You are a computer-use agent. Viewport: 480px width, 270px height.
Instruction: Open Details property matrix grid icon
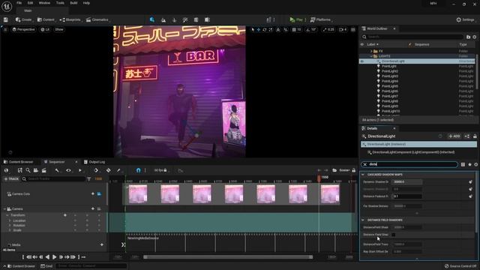coord(463,164)
